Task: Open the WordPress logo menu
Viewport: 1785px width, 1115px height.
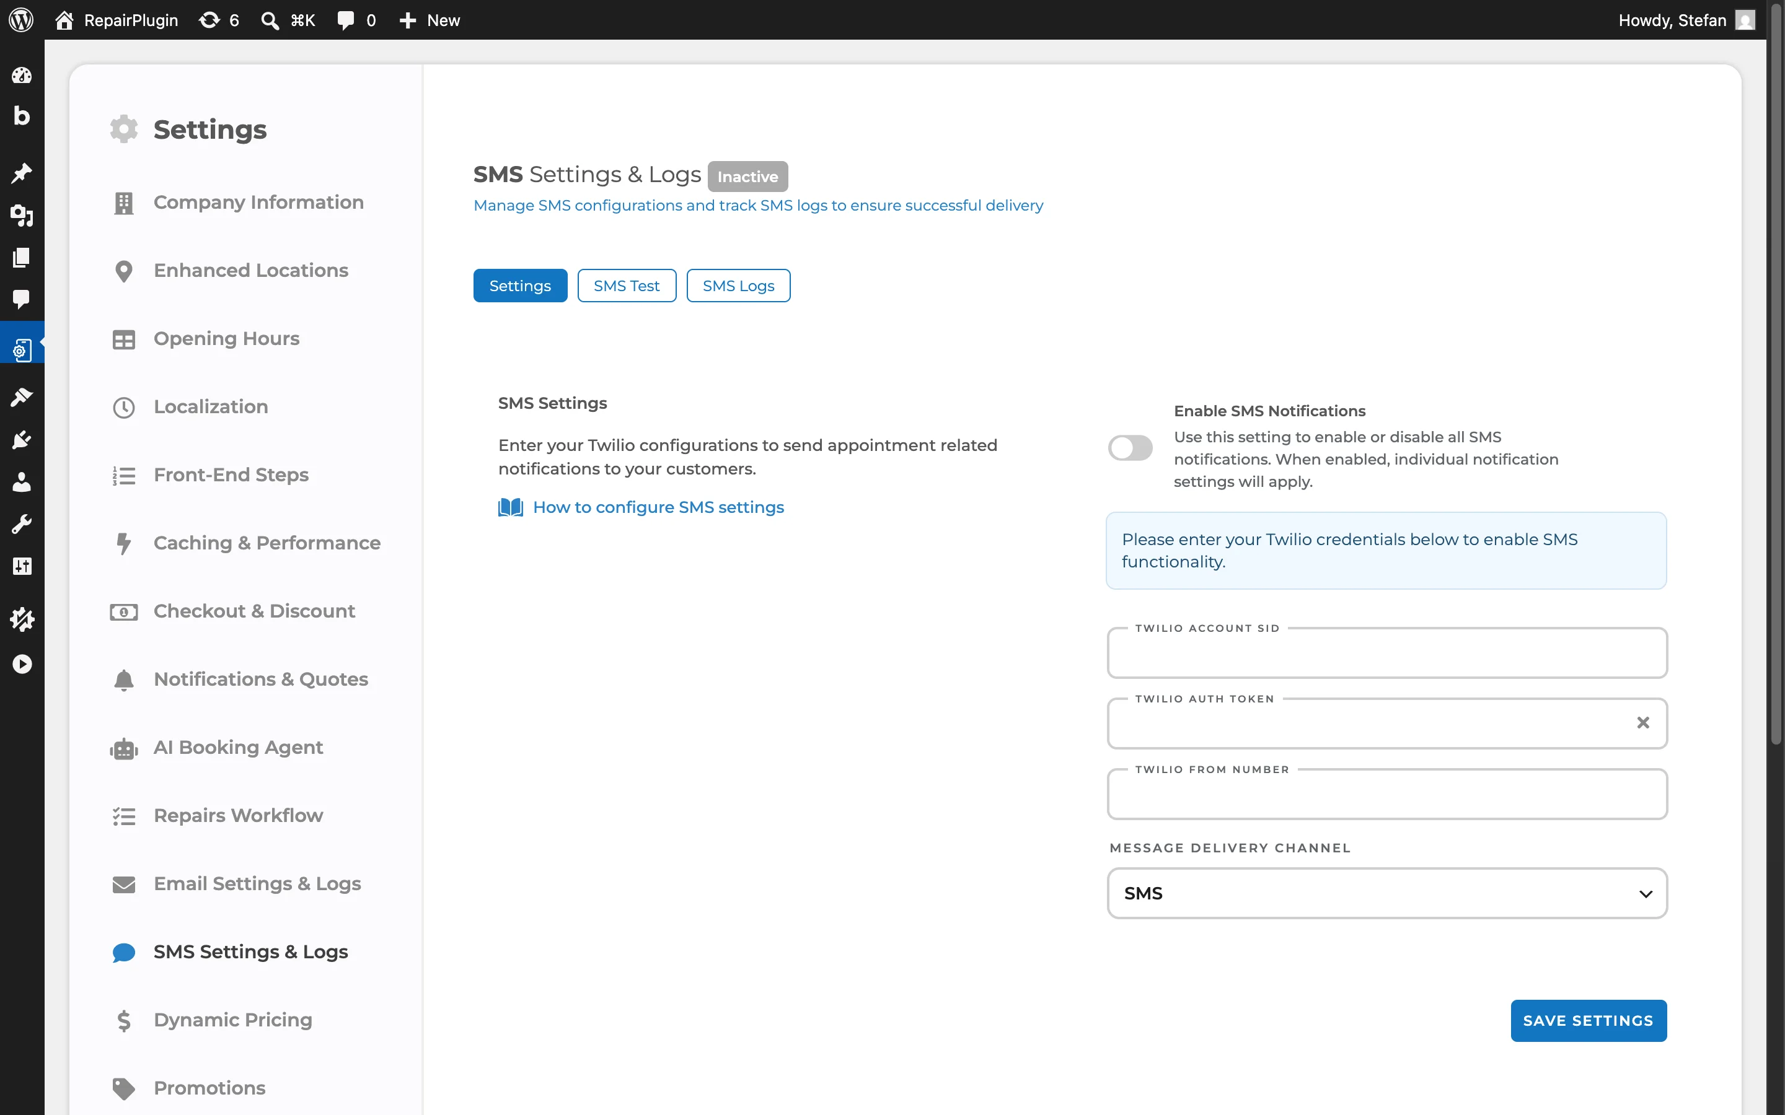Action: pos(22,20)
